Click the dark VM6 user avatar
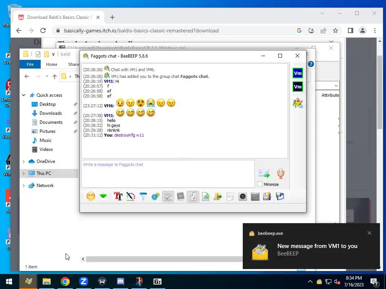Screen dimensions: 386x289 [x=298, y=87]
